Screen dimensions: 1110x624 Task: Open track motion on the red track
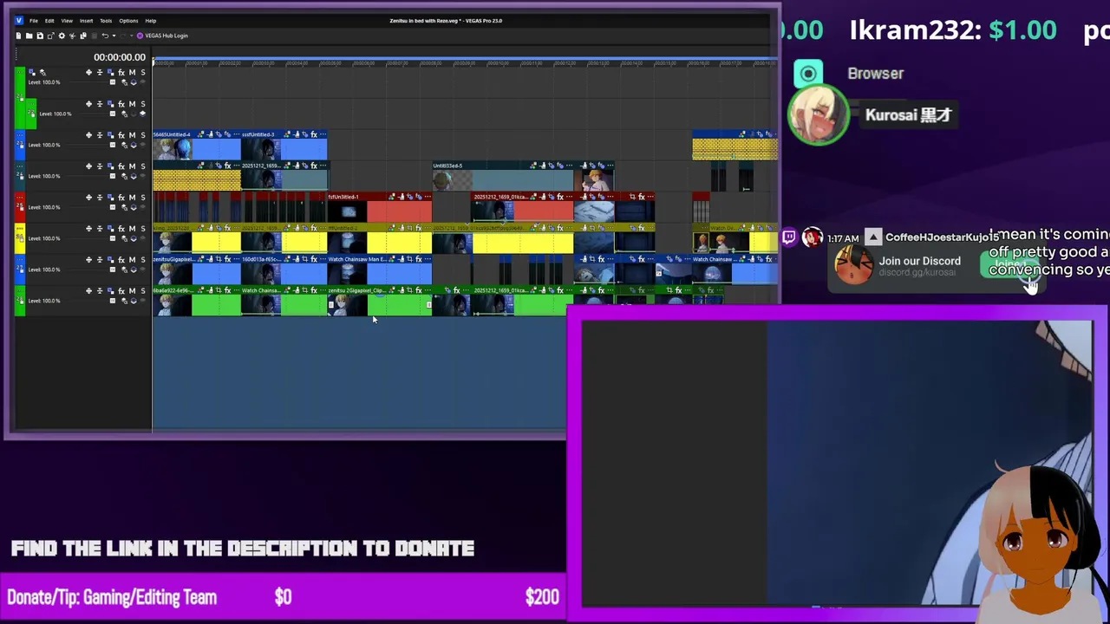(x=111, y=198)
